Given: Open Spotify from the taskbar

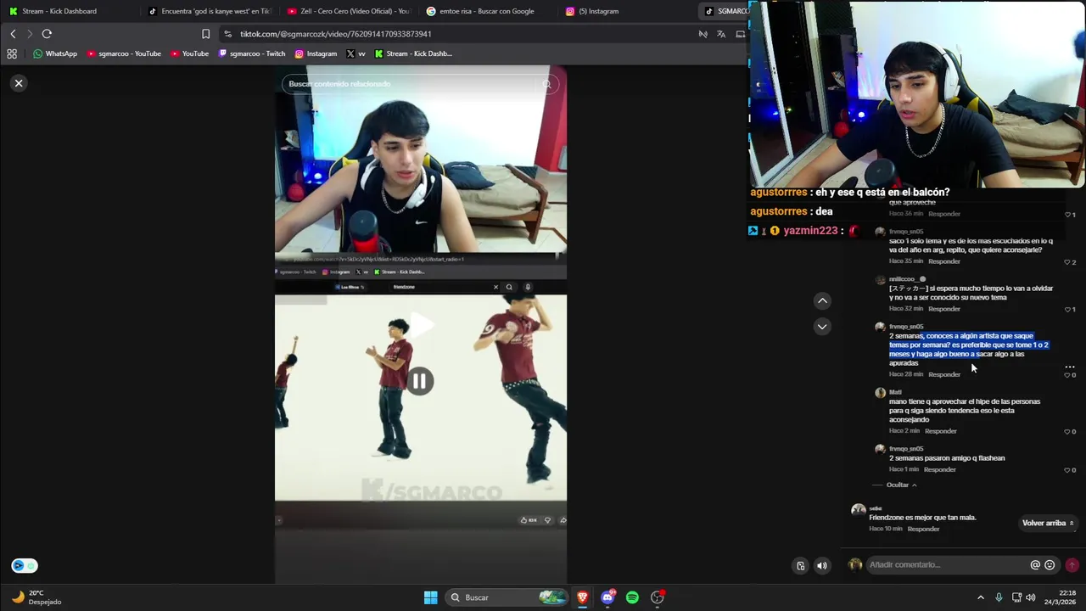Looking at the screenshot, I should [x=632, y=597].
